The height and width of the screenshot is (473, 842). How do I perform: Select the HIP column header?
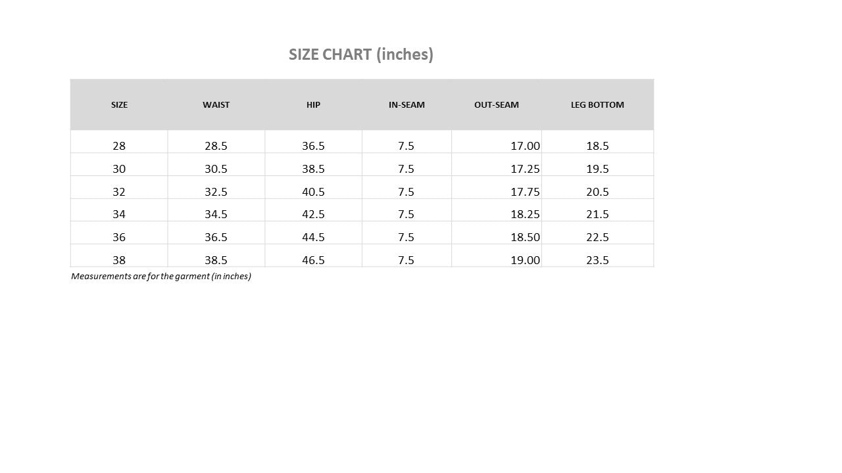[x=313, y=104]
